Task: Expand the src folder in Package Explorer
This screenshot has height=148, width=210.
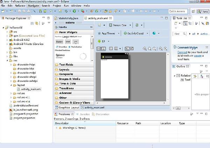Action: pos(7,32)
